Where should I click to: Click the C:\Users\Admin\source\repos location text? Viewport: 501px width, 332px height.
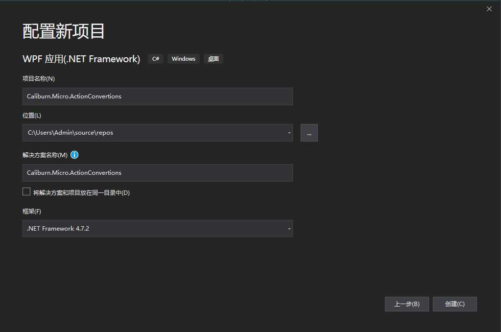[x=71, y=133]
